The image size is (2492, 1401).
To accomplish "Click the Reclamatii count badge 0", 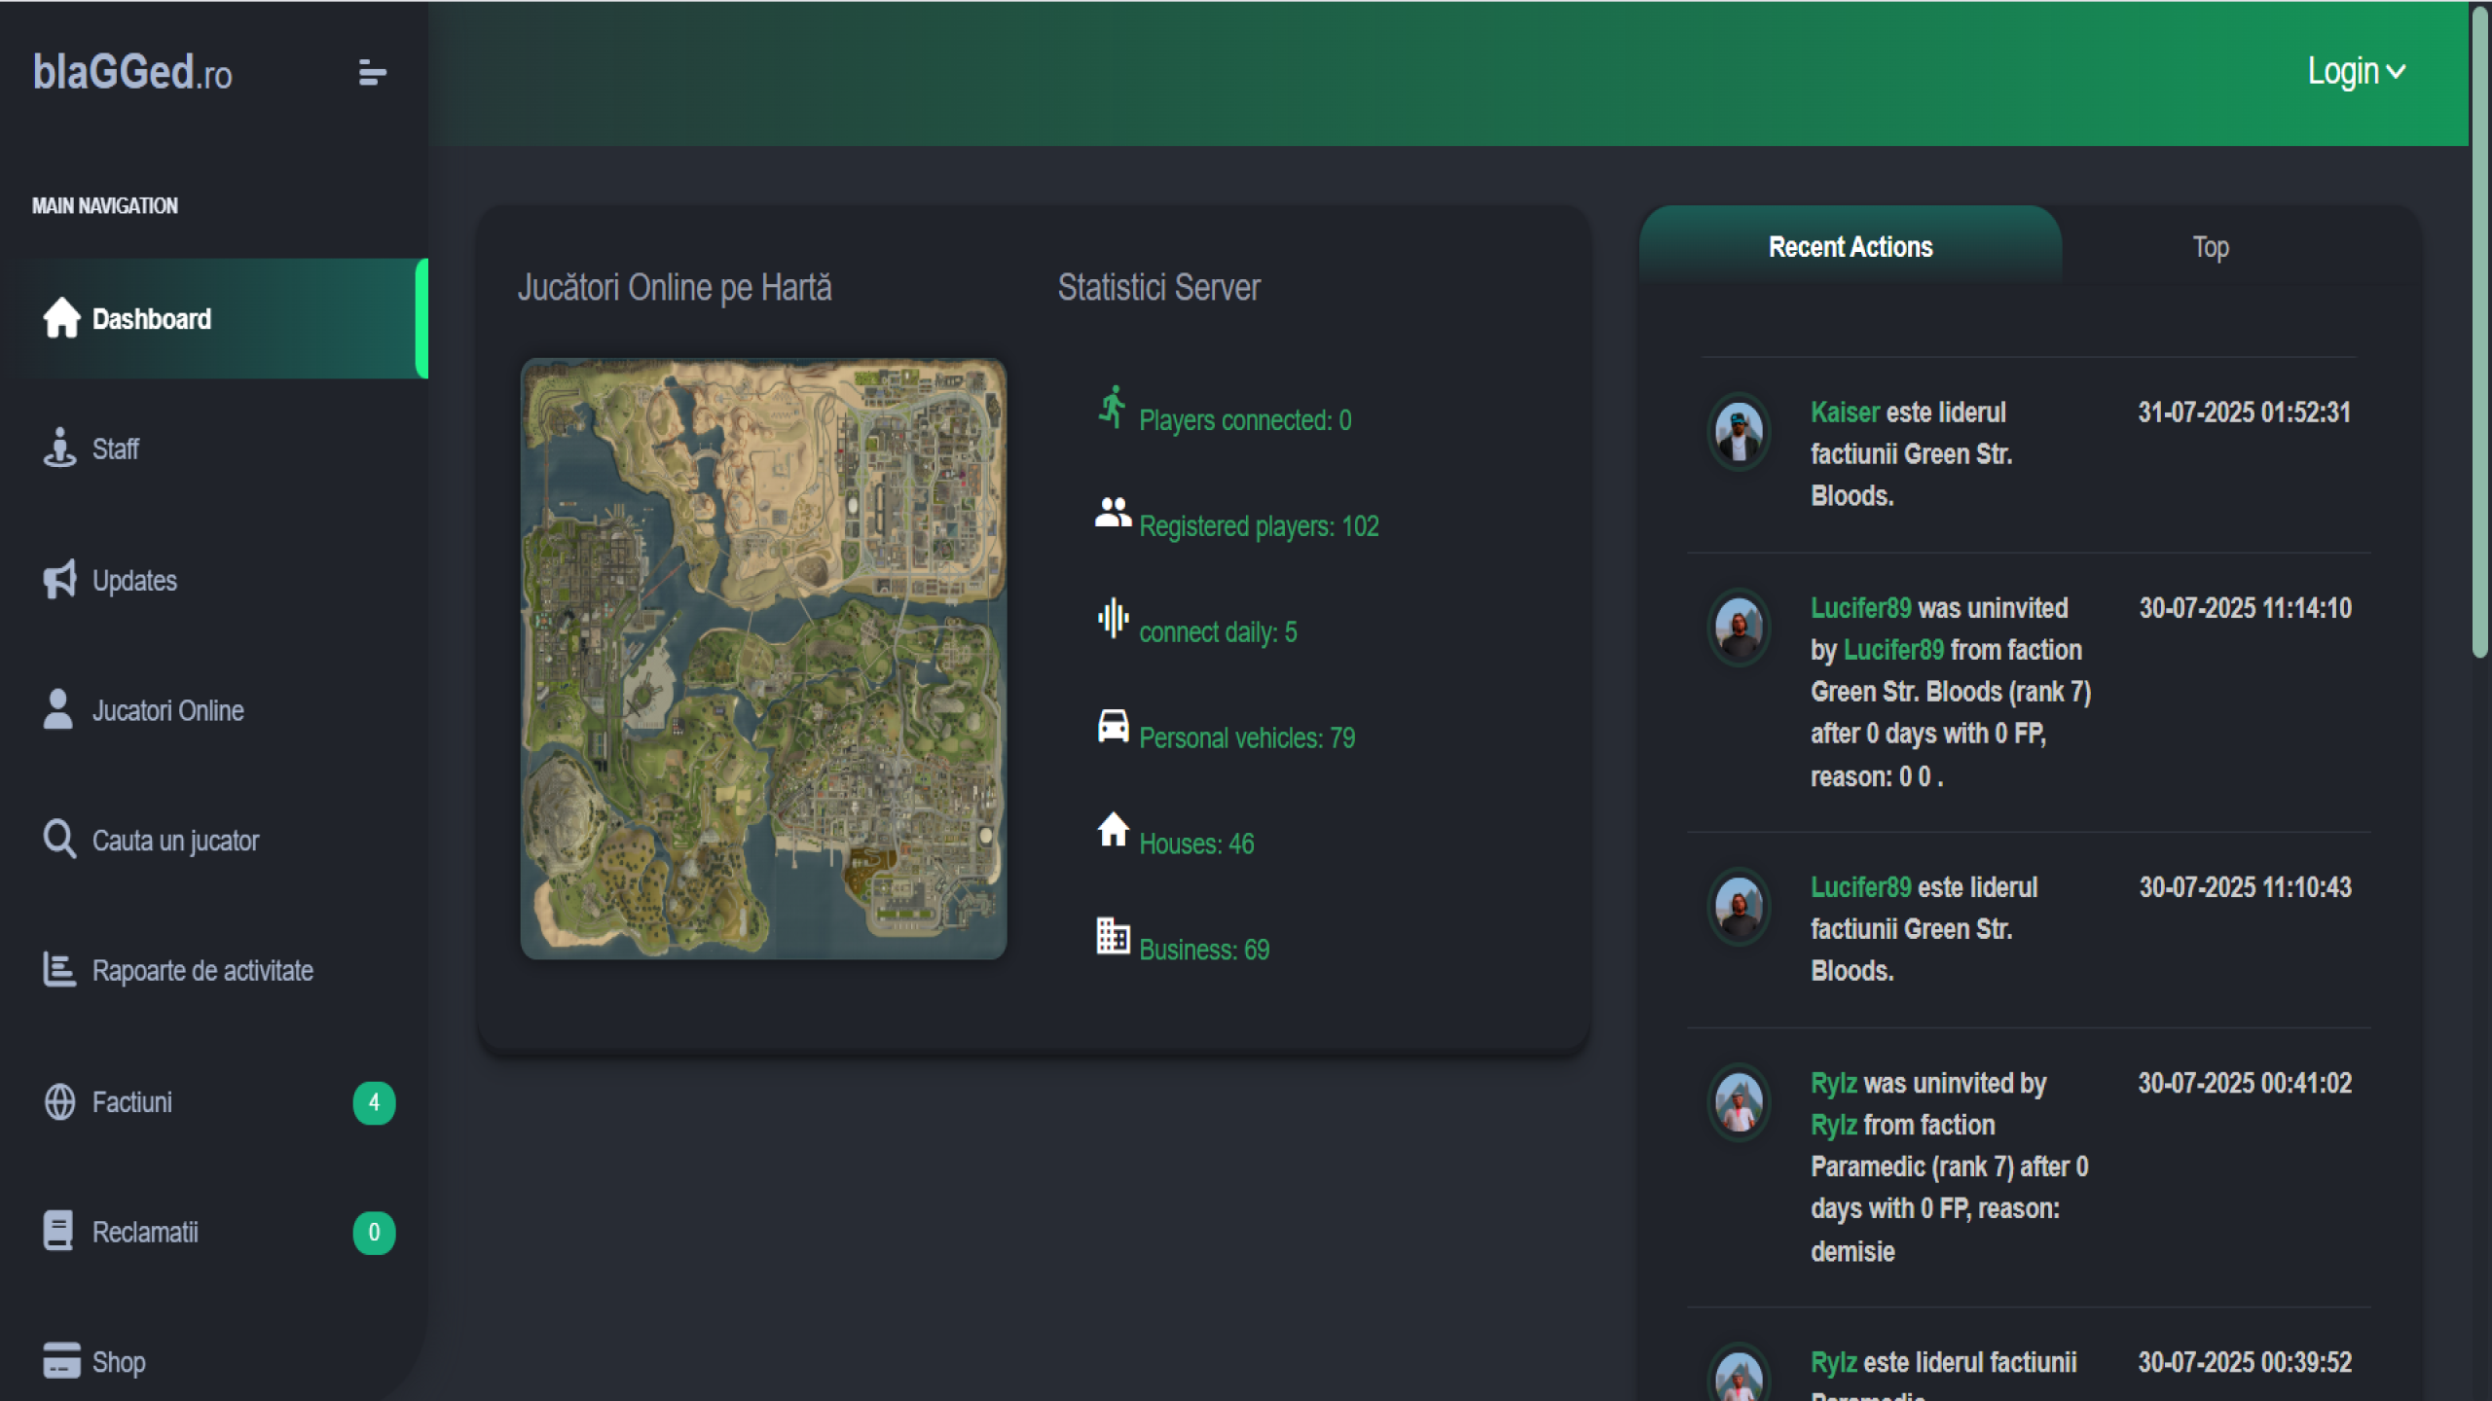I will (374, 1233).
